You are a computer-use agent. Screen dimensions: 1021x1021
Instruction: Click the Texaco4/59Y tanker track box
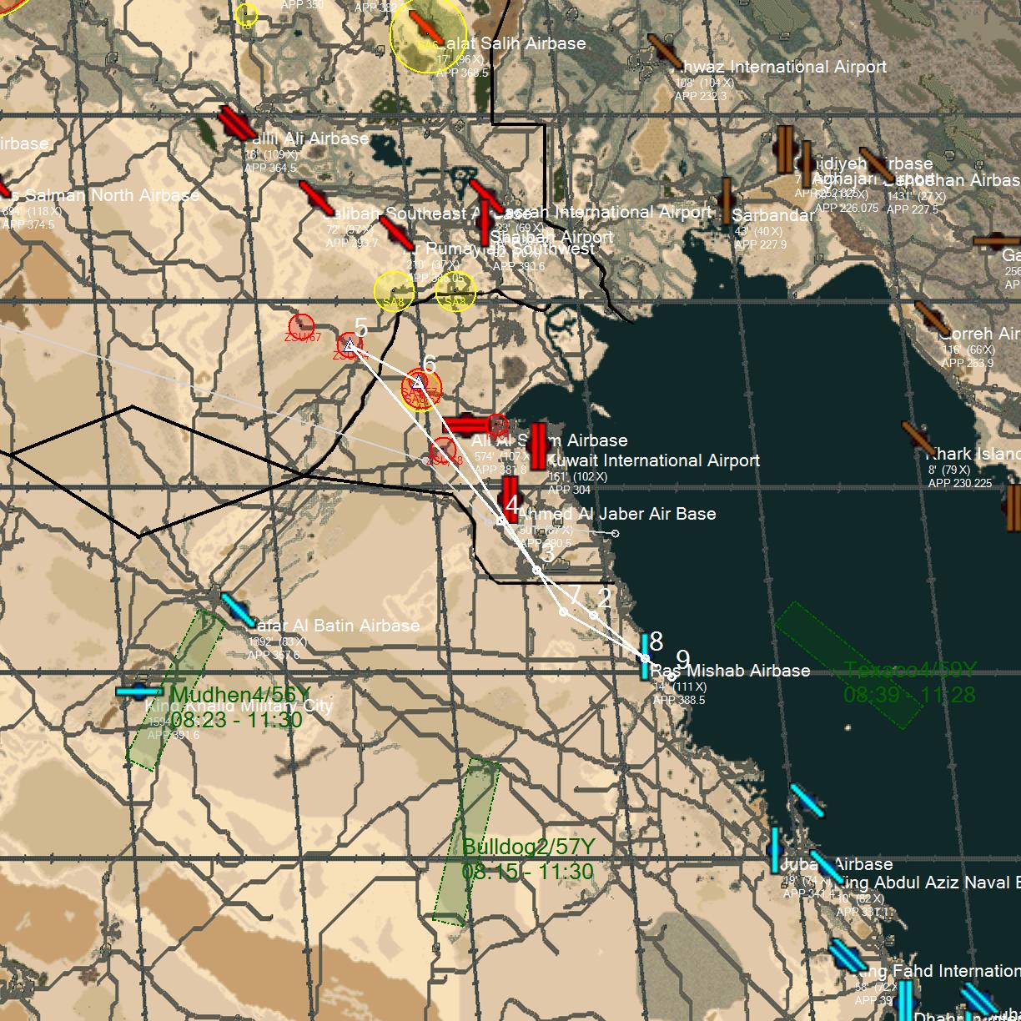point(850,665)
